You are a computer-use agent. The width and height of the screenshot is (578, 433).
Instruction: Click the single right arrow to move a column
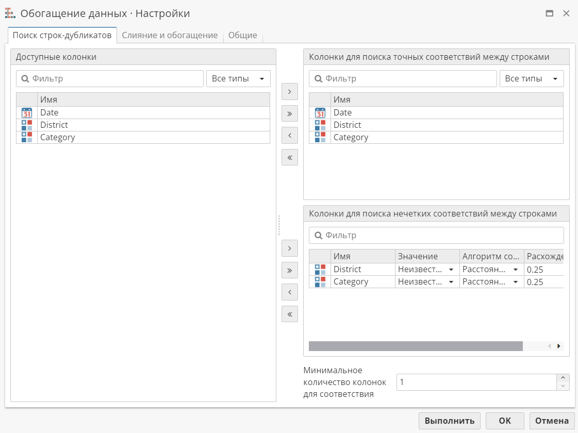click(289, 91)
